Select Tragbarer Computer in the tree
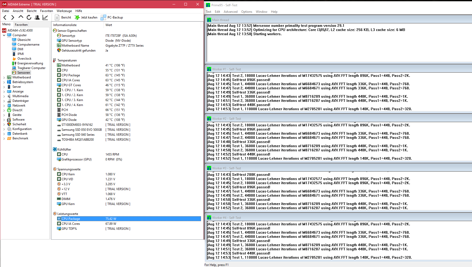 29,68
